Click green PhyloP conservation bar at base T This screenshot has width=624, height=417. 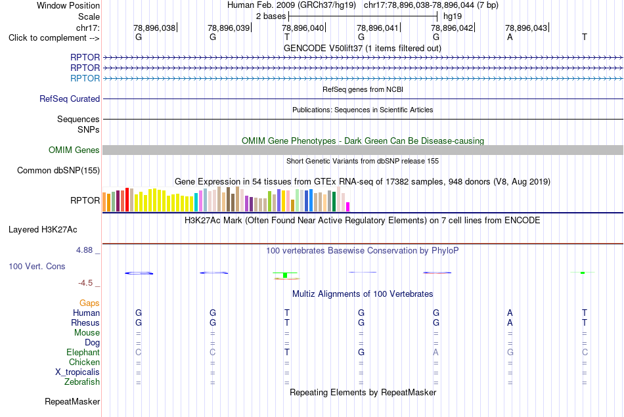[285, 275]
